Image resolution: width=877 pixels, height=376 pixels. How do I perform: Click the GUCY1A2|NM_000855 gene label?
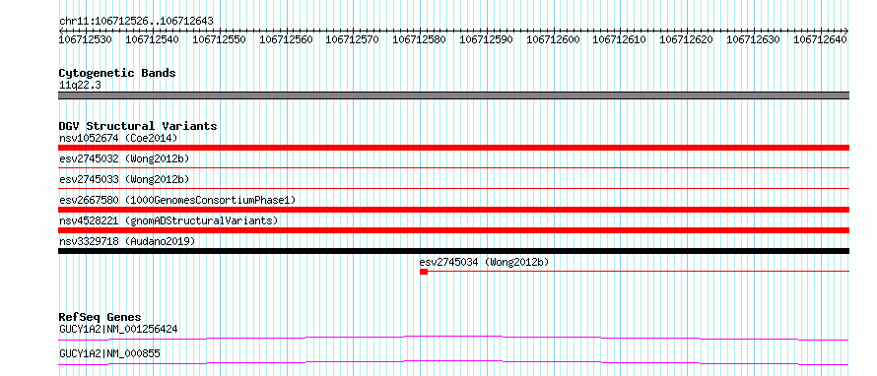click(110, 353)
